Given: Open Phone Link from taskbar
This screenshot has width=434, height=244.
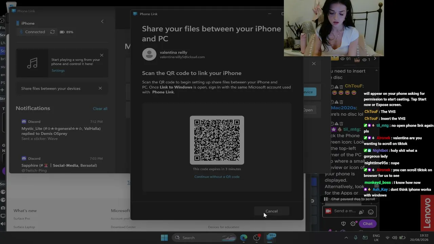Looking at the screenshot, I should click(270, 237).
